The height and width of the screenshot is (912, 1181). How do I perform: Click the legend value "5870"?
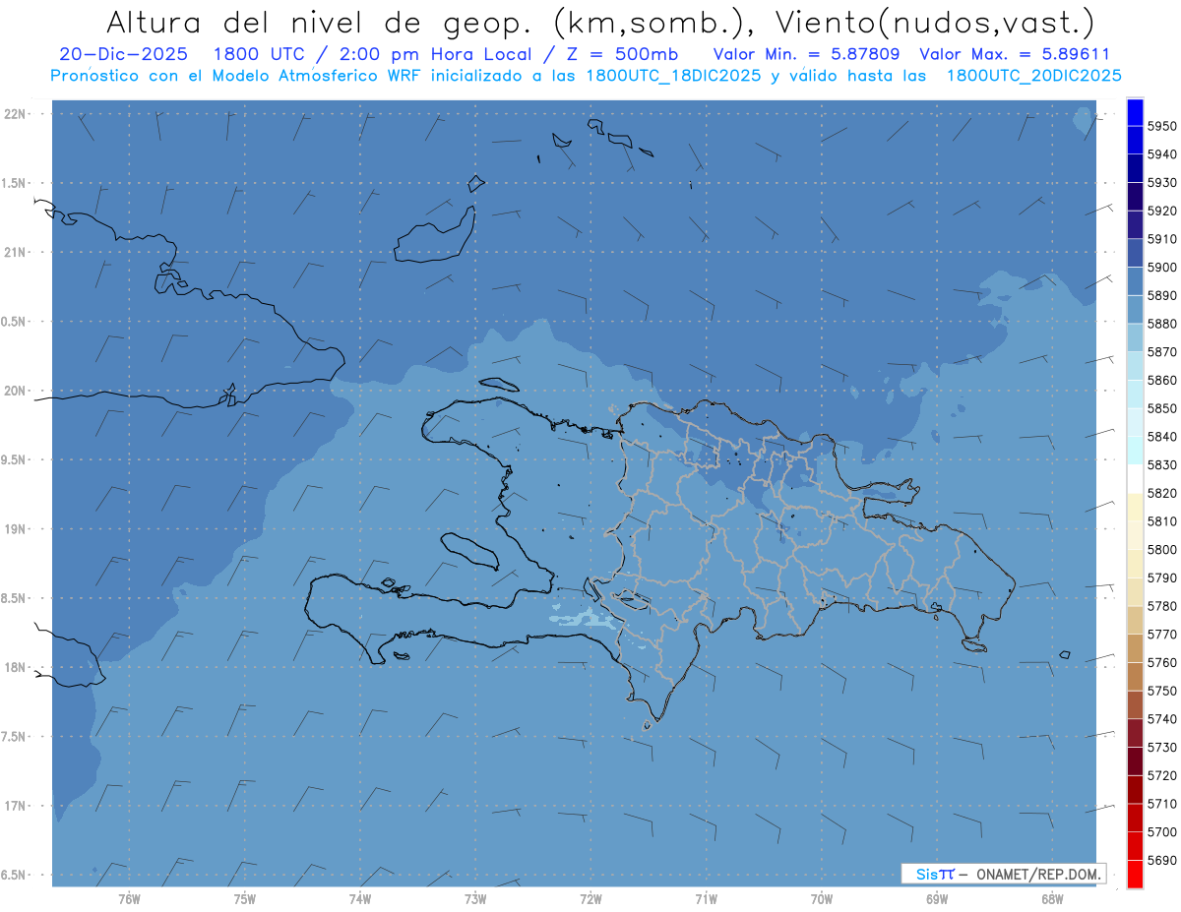coord(1162,351)
